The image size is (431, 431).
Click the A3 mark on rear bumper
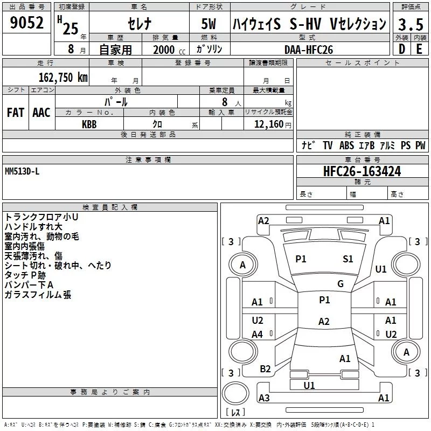pos(264,398)
